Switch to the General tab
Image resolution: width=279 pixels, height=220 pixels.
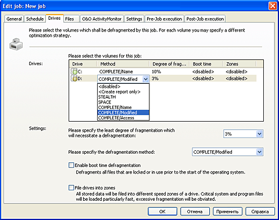tap(14, 19)
